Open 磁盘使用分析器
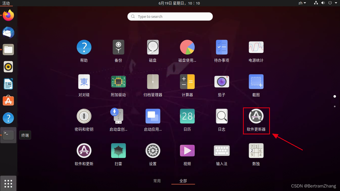340x191 pixels. pos(187,51)
